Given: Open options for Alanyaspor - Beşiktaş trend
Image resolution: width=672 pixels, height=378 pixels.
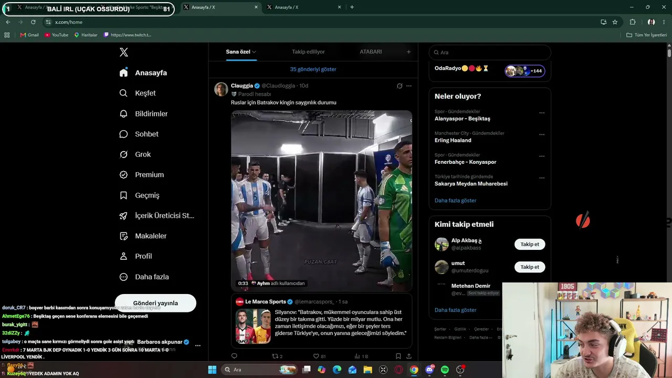Looking at the screenshot, I should click(542, 113).
